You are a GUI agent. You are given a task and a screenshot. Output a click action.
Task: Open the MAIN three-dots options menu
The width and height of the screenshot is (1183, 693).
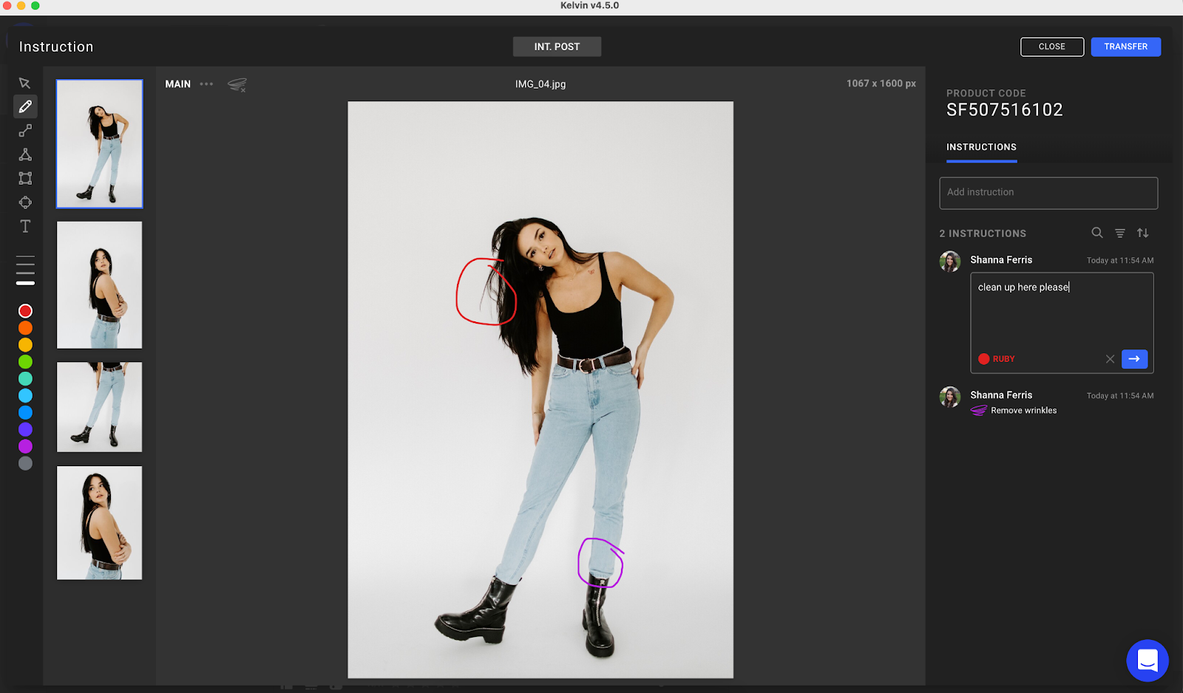tap(206, 84)
